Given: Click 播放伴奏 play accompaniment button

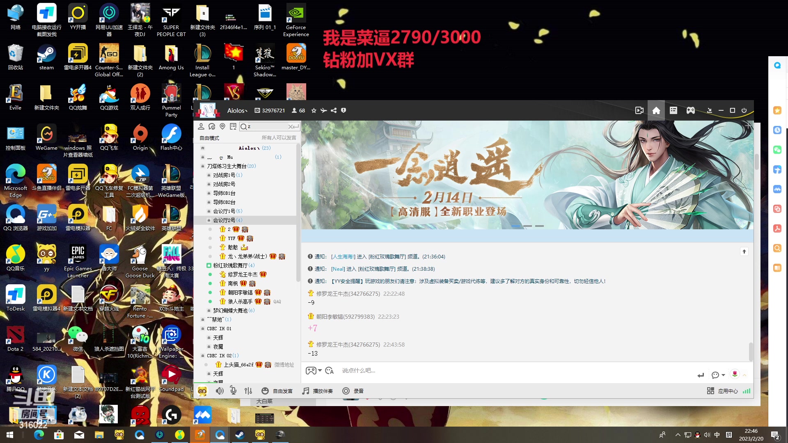Looking at the screenshot, I should click(x=318, y=391).
